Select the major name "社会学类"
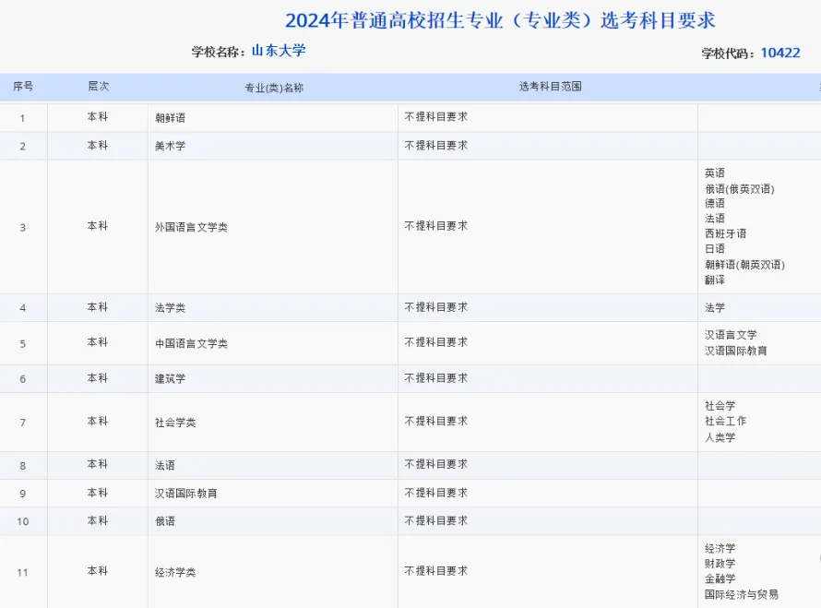 point(175,423)
